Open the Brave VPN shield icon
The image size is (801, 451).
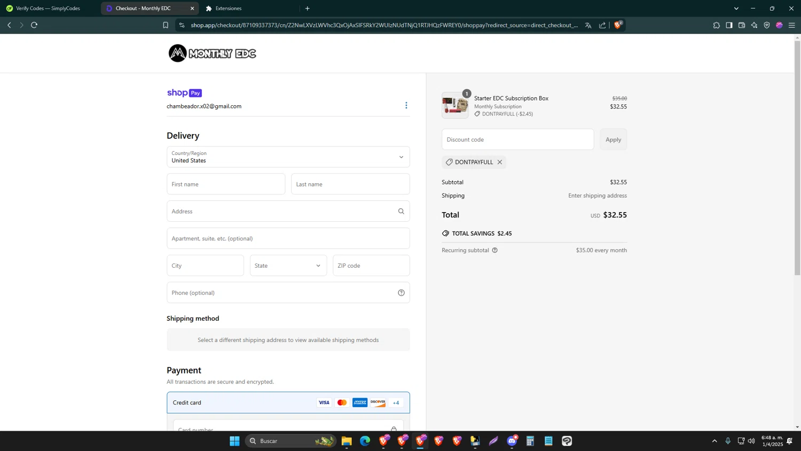point(767,25)
